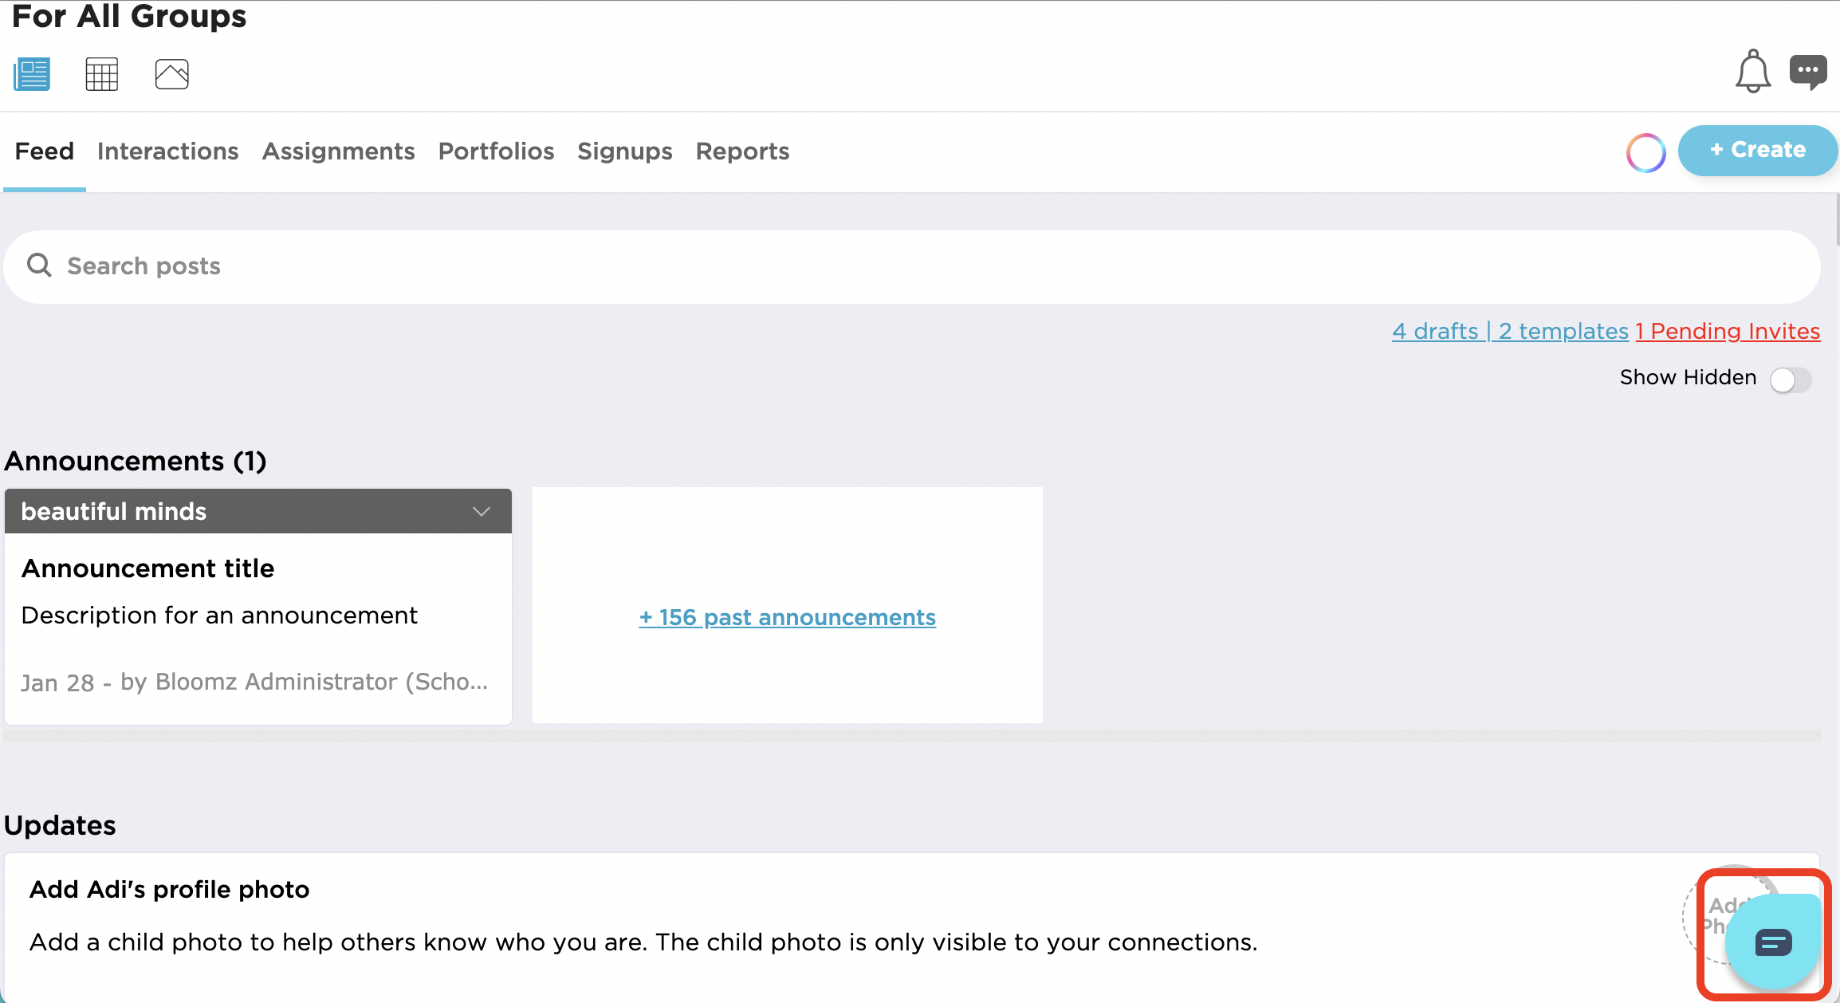The width and height of the screenshot is (1840, 1003).
Task: View the 156 past announcements link
Action: (x=787, y=617)
